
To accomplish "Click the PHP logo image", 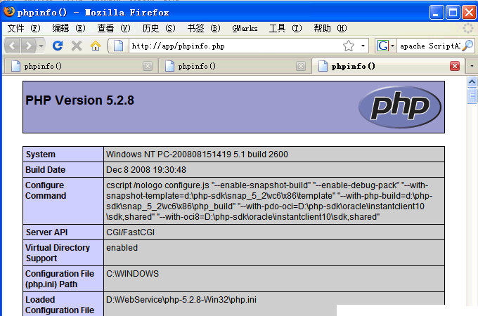I will pos(400,107).
